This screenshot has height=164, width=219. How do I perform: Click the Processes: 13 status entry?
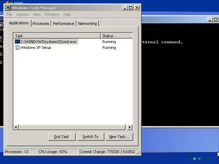coord(21,152)
